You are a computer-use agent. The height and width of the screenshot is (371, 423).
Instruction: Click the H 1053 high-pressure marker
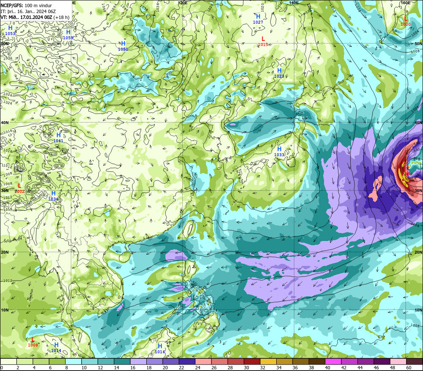click(10, 30)
